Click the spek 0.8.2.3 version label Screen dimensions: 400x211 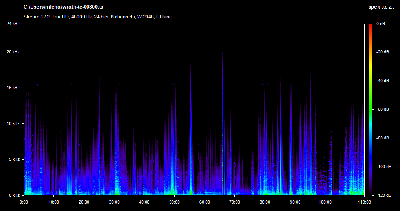point(383,7)
